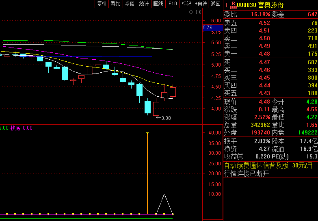Open F10 company information

(173, 4)
